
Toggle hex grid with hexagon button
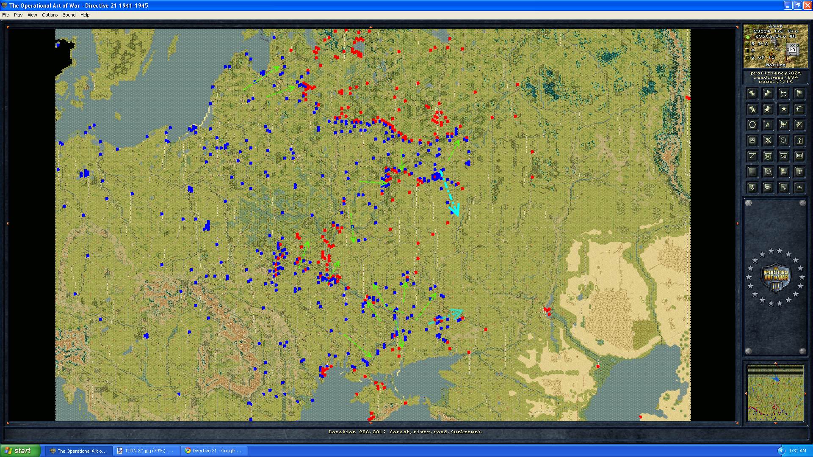pos(752,125)
